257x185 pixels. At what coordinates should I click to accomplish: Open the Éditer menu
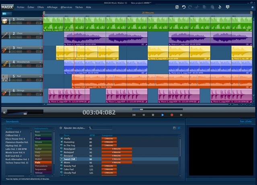click(x=31, y=7)
